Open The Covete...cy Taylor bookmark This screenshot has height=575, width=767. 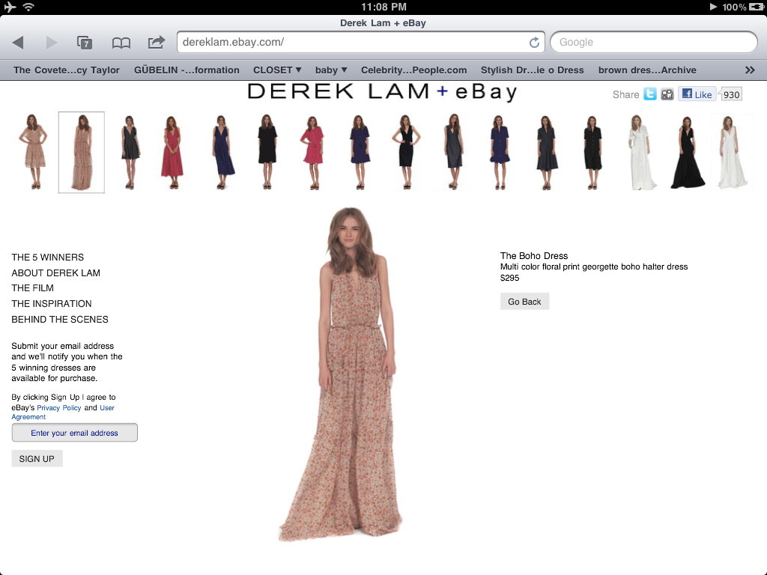click(67, 70)
